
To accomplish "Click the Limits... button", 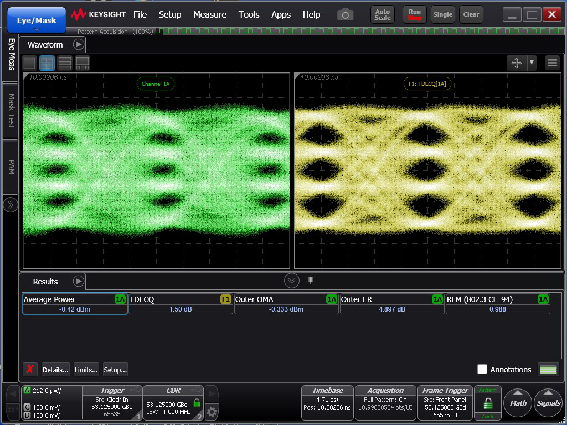I will [x=86, y=370].
